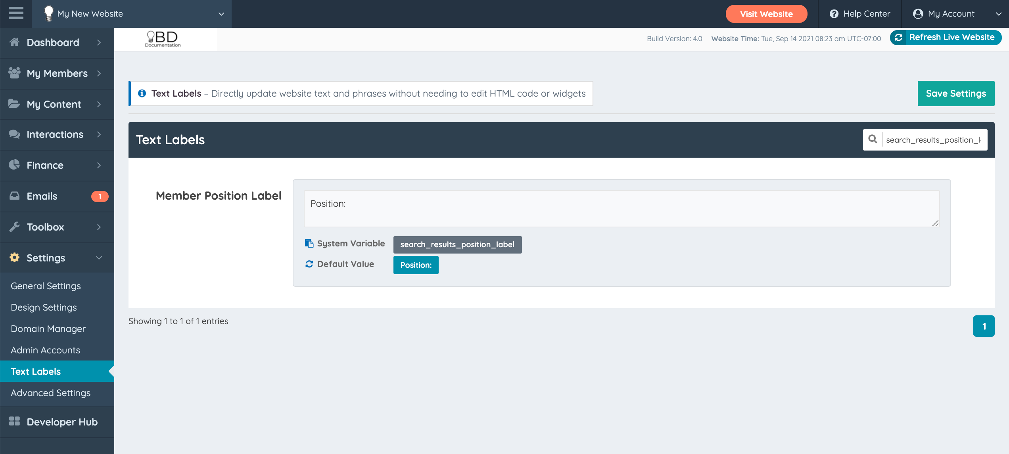Screen dimensions: 1009x454
Task: Open Design Settings in the sidebar
Action: click(44, 307)
